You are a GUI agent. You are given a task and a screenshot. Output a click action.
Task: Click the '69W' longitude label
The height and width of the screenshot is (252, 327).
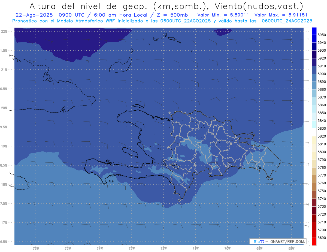tap(259, 248)
